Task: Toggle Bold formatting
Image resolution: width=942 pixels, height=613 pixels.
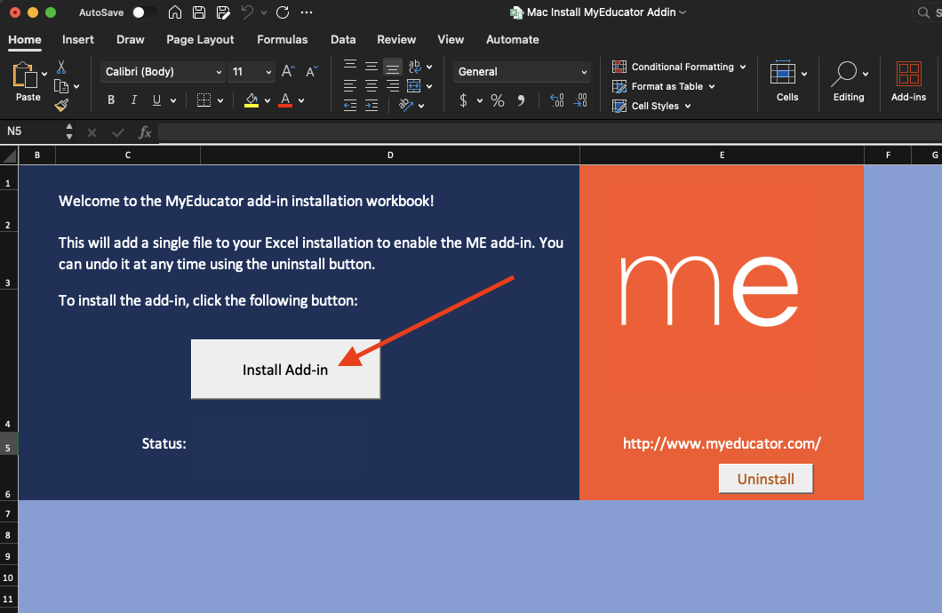Action: pyautogui.click(x=111, y=100)
